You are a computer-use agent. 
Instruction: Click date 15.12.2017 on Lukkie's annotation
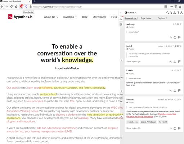[176, 71]
